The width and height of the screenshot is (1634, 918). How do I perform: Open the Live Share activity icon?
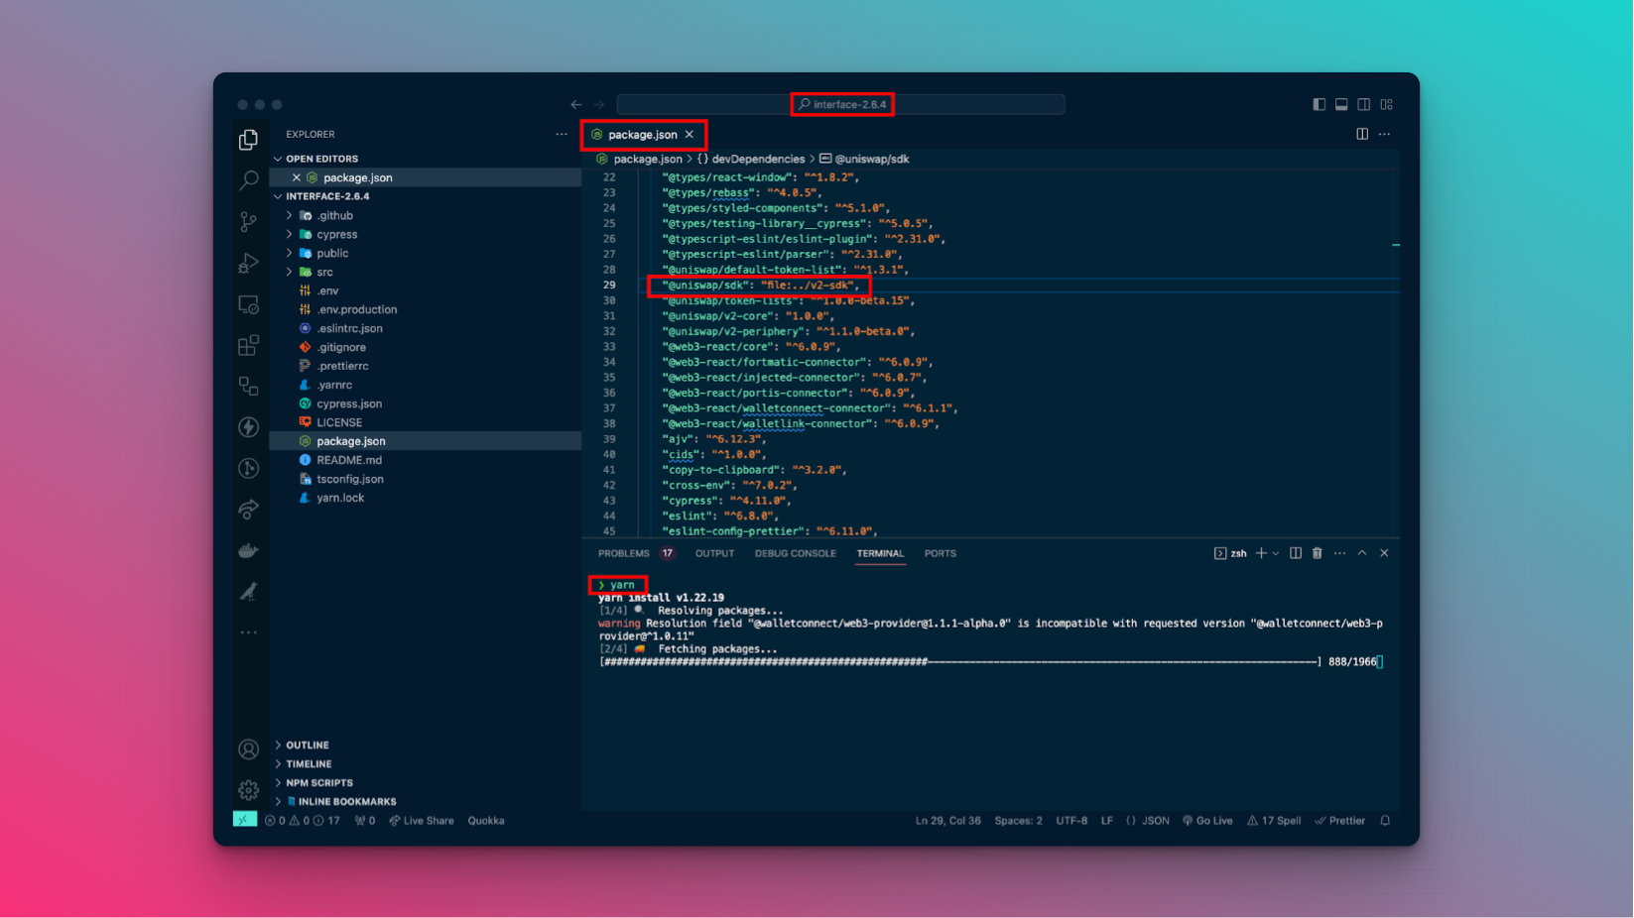click(x=248, y=509)
